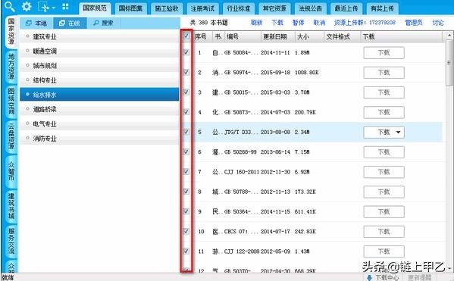Screen dimensions: 454x281
Task: Click the 管理员 link
Action: click(414, 23)
